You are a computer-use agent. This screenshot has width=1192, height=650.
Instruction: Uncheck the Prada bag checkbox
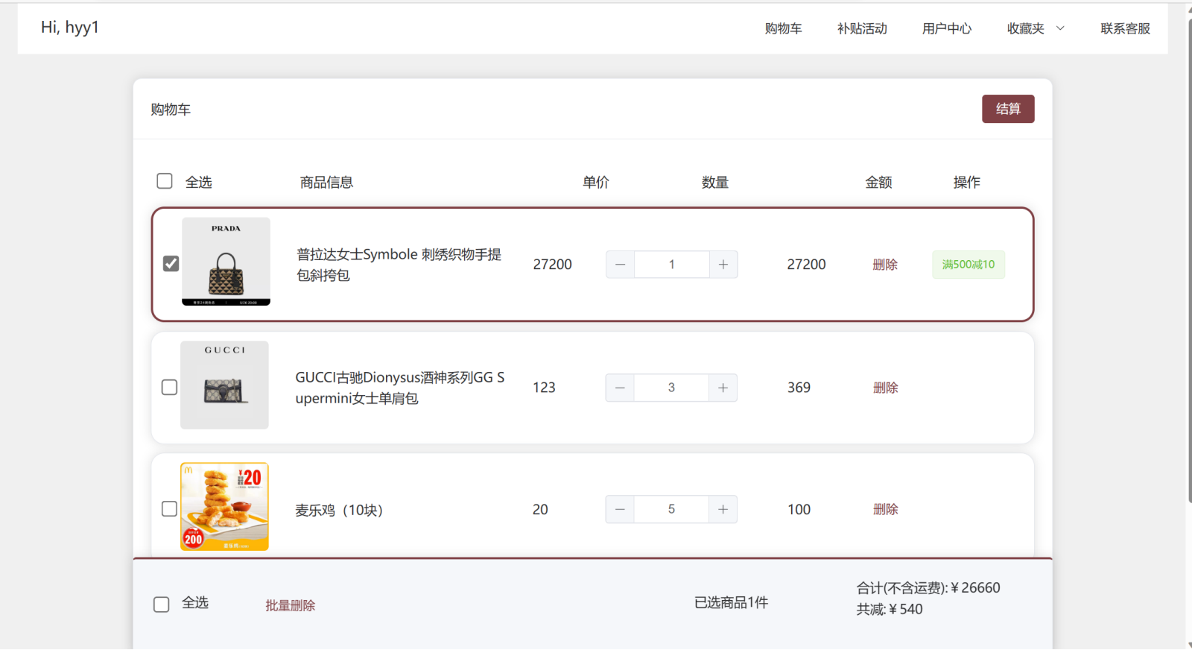[x=171, y=264]
